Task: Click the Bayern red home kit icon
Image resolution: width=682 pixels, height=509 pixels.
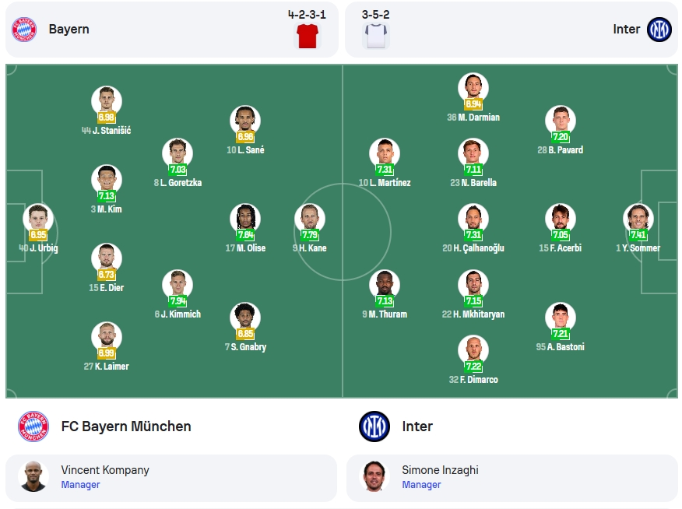Action: click(x=308, y=36)
